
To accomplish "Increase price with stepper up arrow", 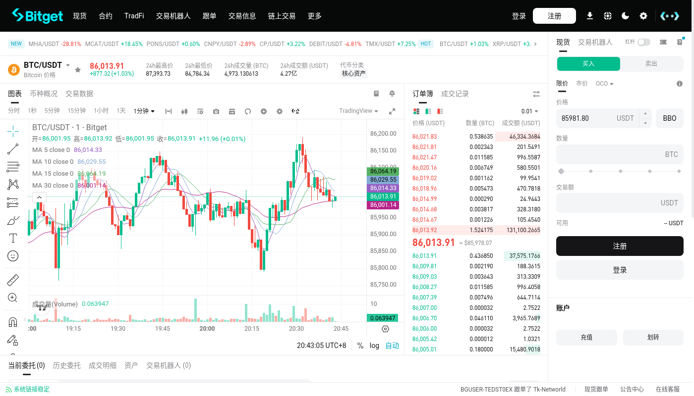I will [645, 113].
